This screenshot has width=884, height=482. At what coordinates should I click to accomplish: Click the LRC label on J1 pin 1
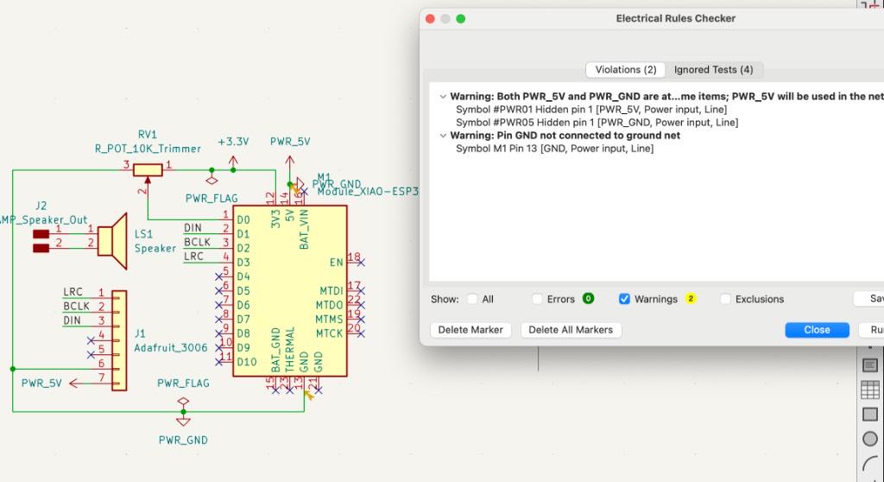pyautogui.click(x=73, y=292)
